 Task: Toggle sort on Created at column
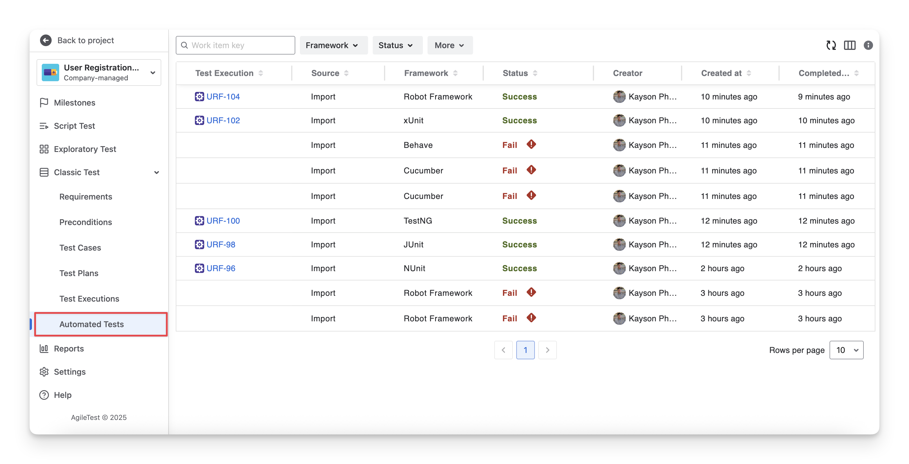(x=749, y=73)
